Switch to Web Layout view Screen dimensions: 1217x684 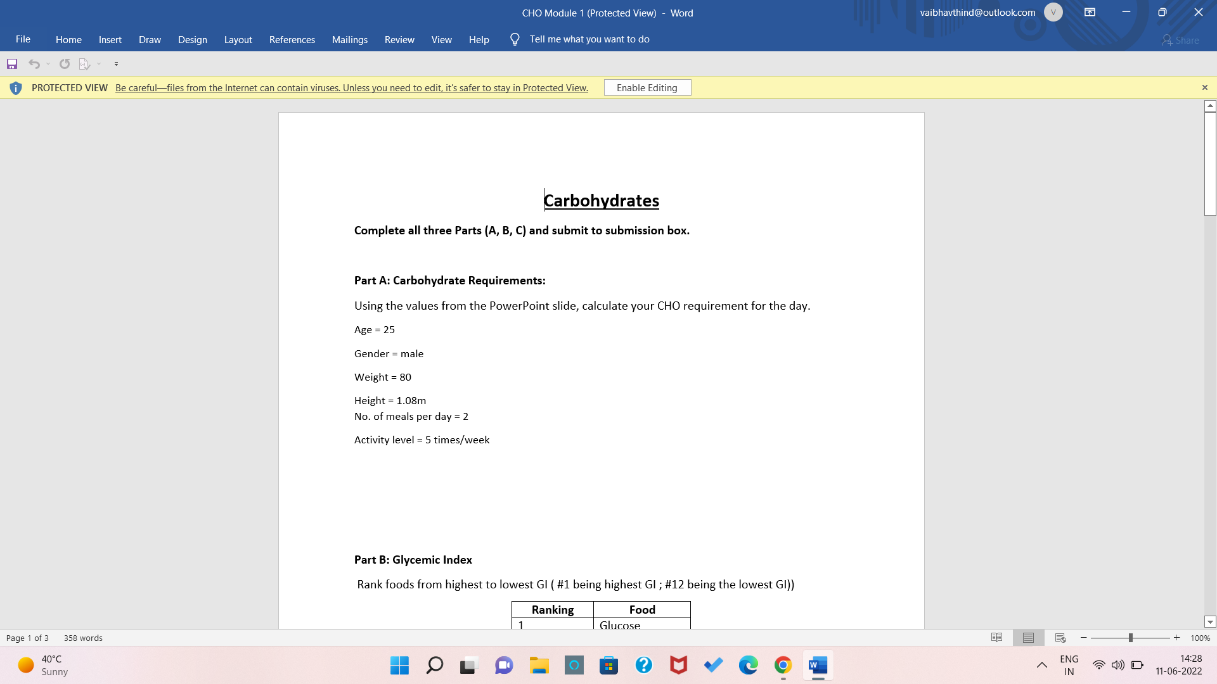point(1059,637)
